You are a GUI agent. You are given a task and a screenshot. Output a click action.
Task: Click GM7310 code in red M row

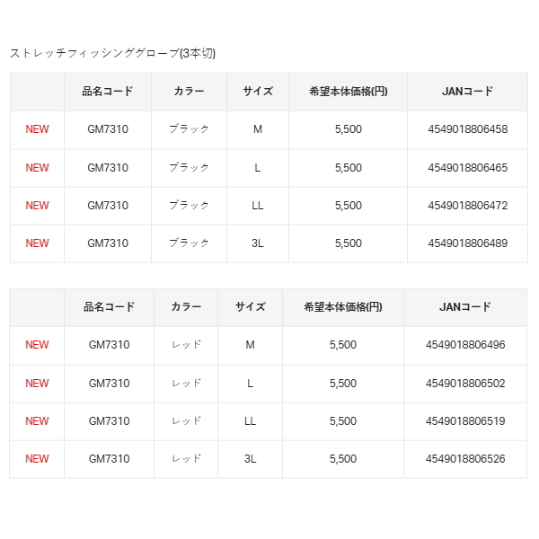tap(109, 345)
